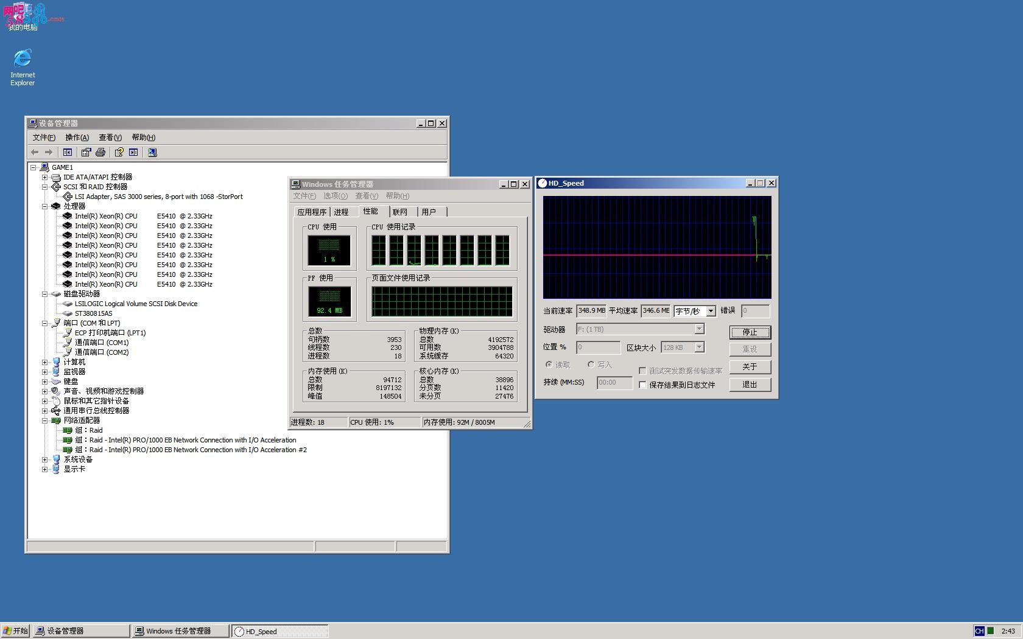Viewport: 1023px width, 639px height.
Task: Click the Properties icon in Device Manager toolbar
Action: pos(86,152)
